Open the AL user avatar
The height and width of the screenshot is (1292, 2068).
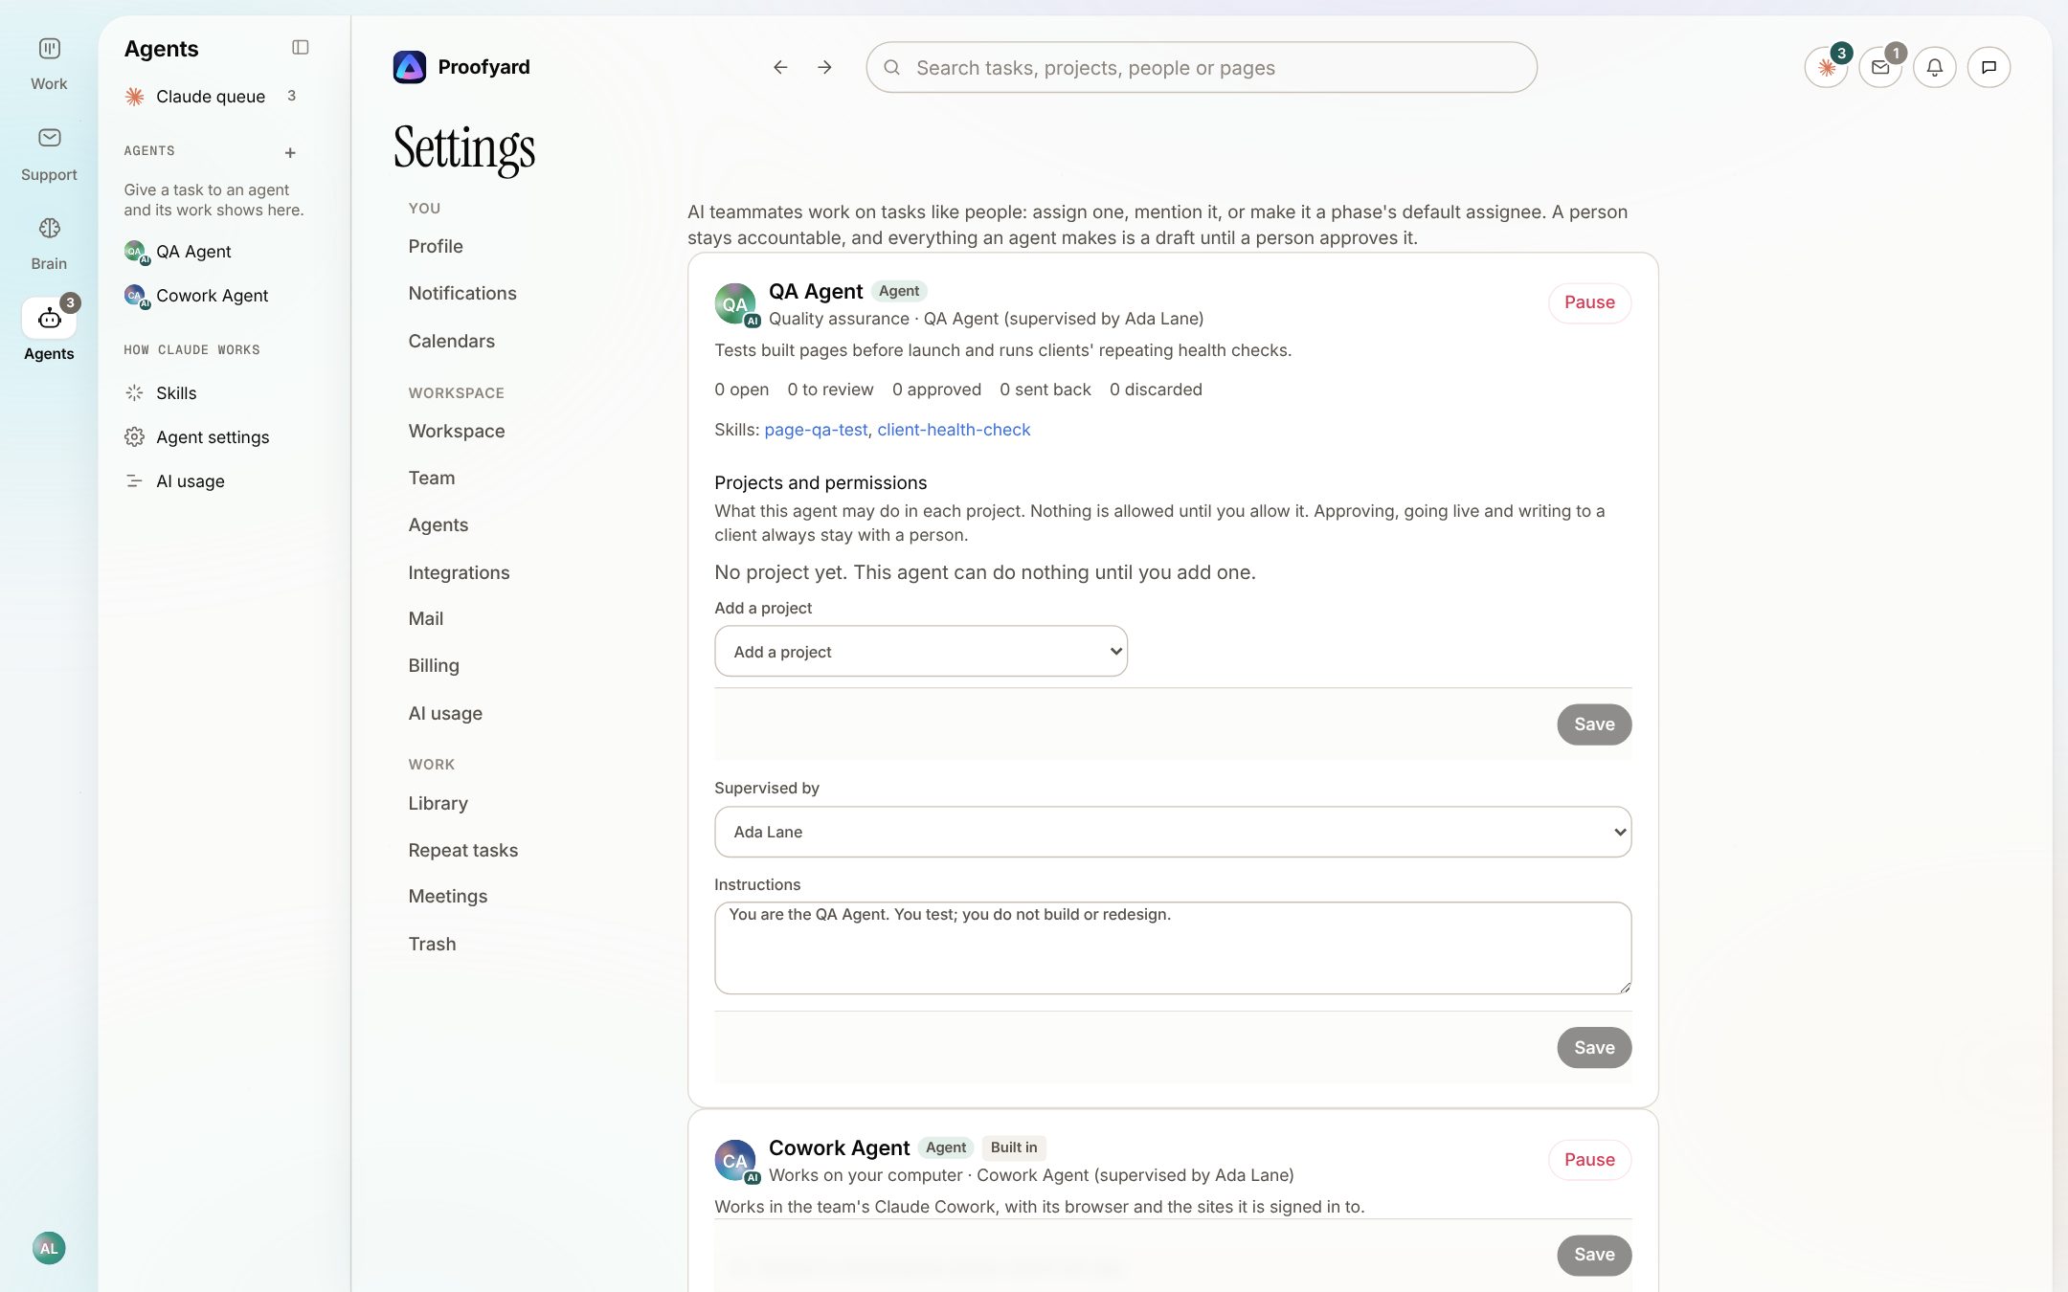49,1248
